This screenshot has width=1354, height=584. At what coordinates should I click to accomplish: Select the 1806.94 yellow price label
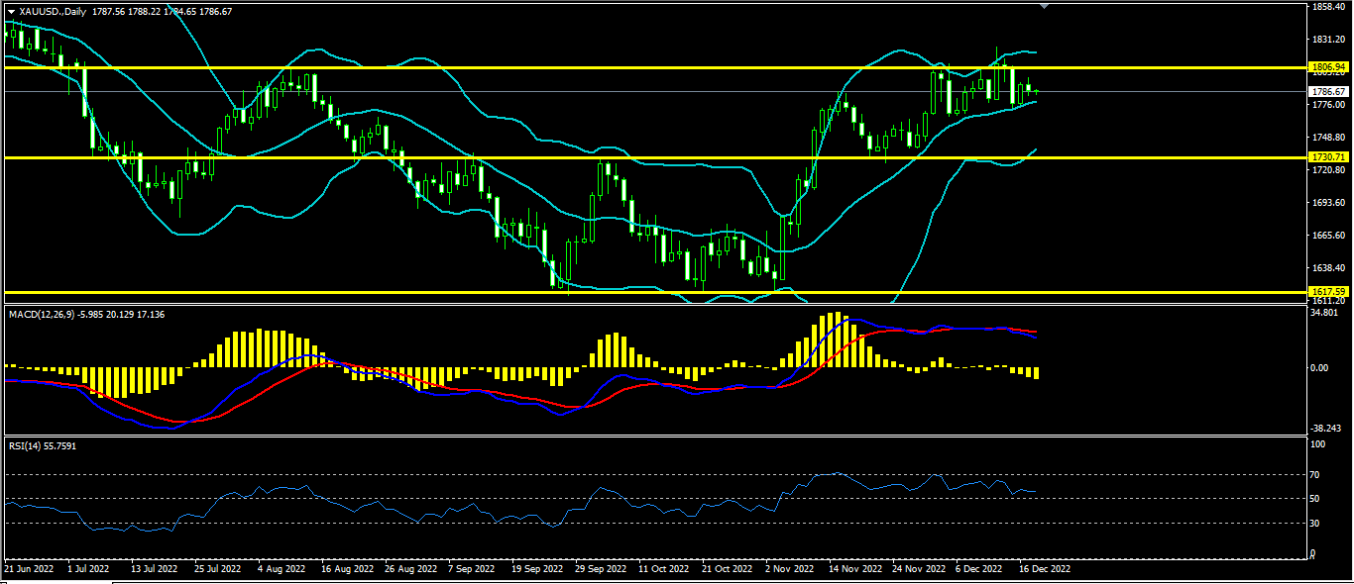point(1327,66)
